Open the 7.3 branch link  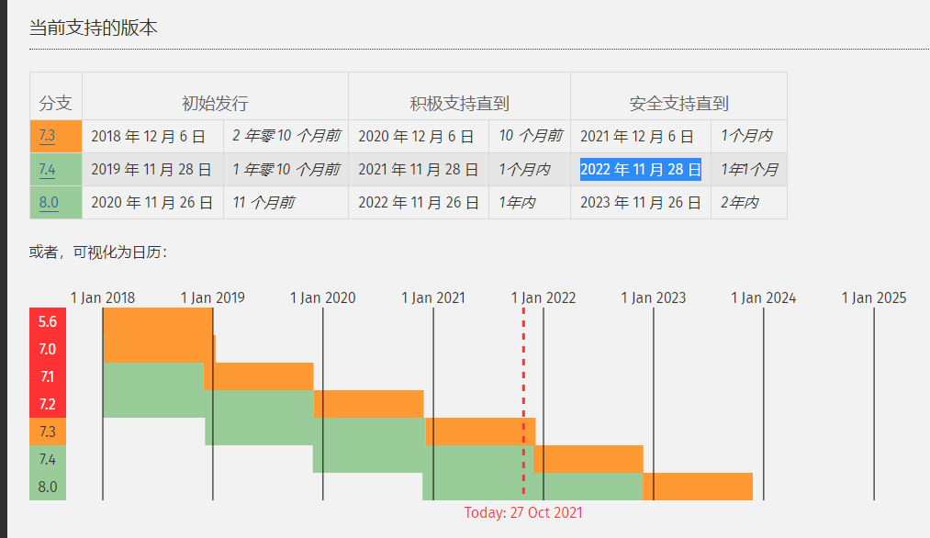tap(47, 136)
